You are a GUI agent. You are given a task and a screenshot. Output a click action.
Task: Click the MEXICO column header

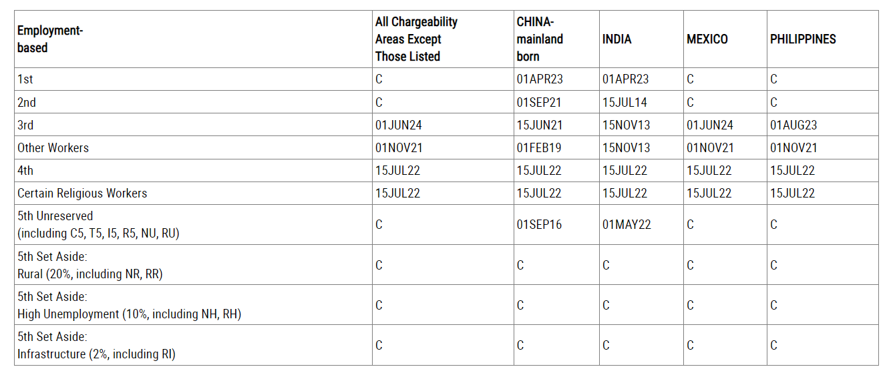click(707, 39)
